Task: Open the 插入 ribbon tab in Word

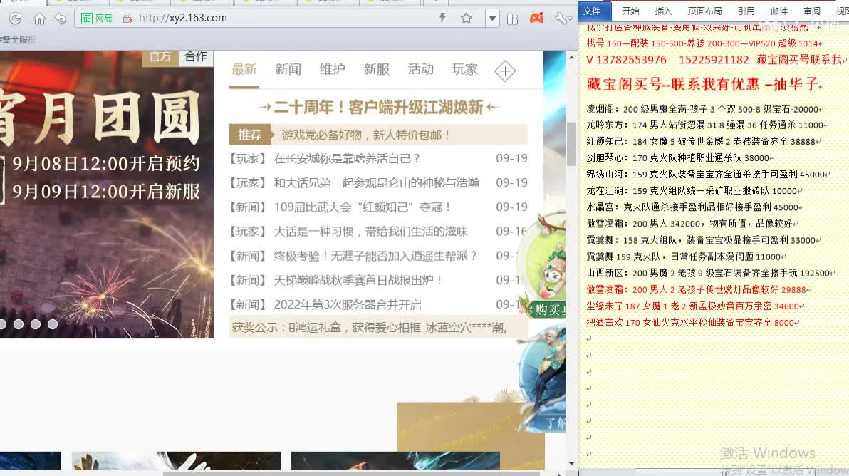Action: click(663, 11)
